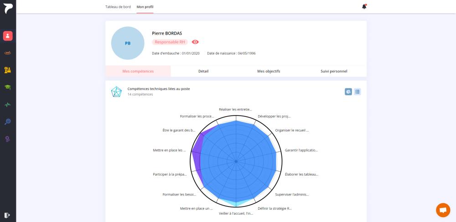Click the PB avatar circle
This screenshot has height=222, width=456.
128,43
